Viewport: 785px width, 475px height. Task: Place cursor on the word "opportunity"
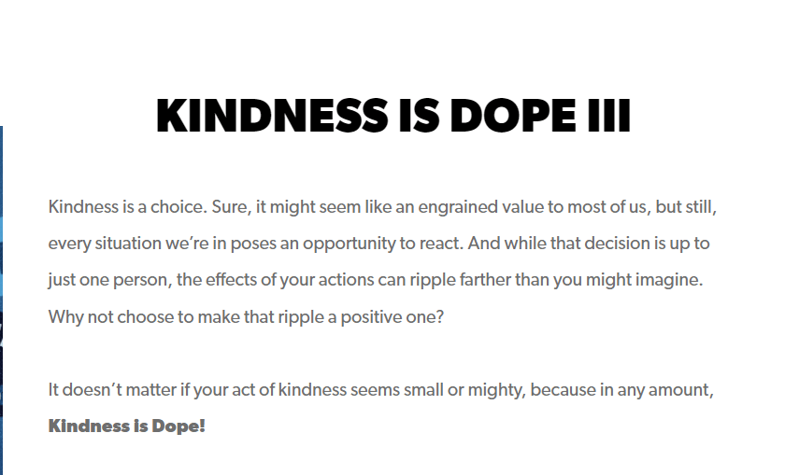(341, 244)
